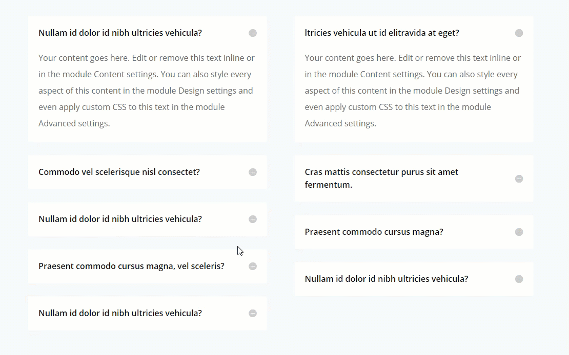569x355 pixels.
Task: Click the body text of the first accordion
Action: click(146, 90)
